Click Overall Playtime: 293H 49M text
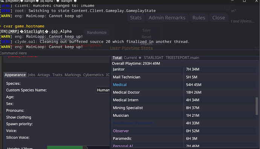 (136, 64)
